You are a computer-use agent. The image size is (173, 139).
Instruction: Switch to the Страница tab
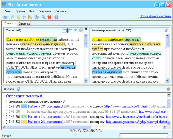tap(24, 23)
